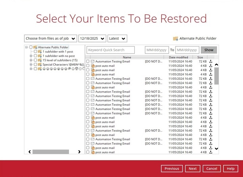Open the Latest dropdown
The width and height of the screenshot is (243, 177).
pyautogui.click(x=117, y=38)
